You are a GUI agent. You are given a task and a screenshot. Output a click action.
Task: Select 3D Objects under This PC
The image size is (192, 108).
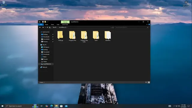coord(46,47)
